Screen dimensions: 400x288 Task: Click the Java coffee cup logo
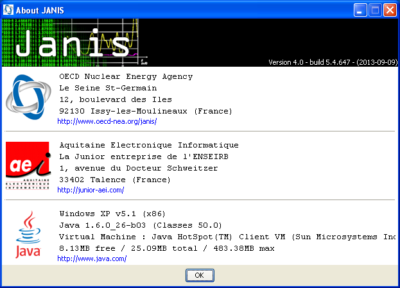[x=28, y=234]
